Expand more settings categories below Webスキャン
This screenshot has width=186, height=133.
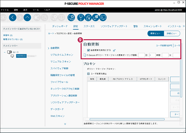65,124
